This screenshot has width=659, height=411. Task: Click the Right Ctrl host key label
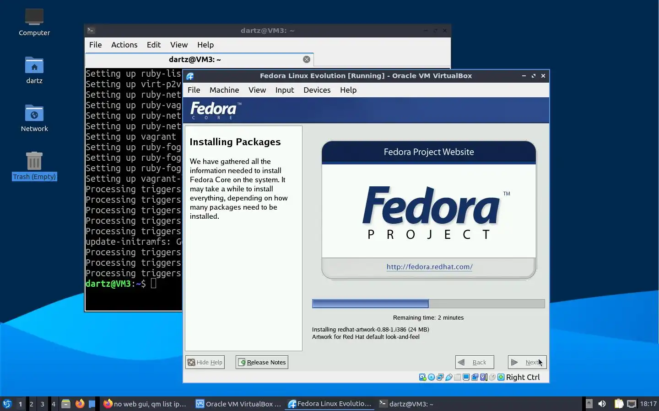tap(523, 377)
